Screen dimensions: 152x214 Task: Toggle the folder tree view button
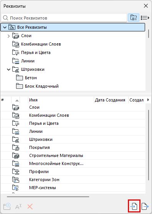(x=134, y=18)
